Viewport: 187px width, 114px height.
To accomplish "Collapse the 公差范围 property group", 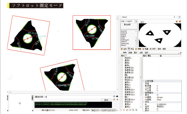I will pos(143,81).
